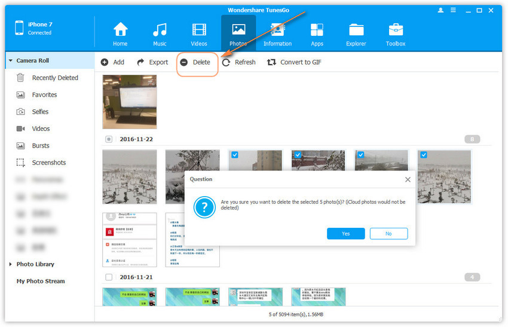The image size is (508, 327).
Task: Uncheck the last selected snow photo checkbox
Action: 424,155
